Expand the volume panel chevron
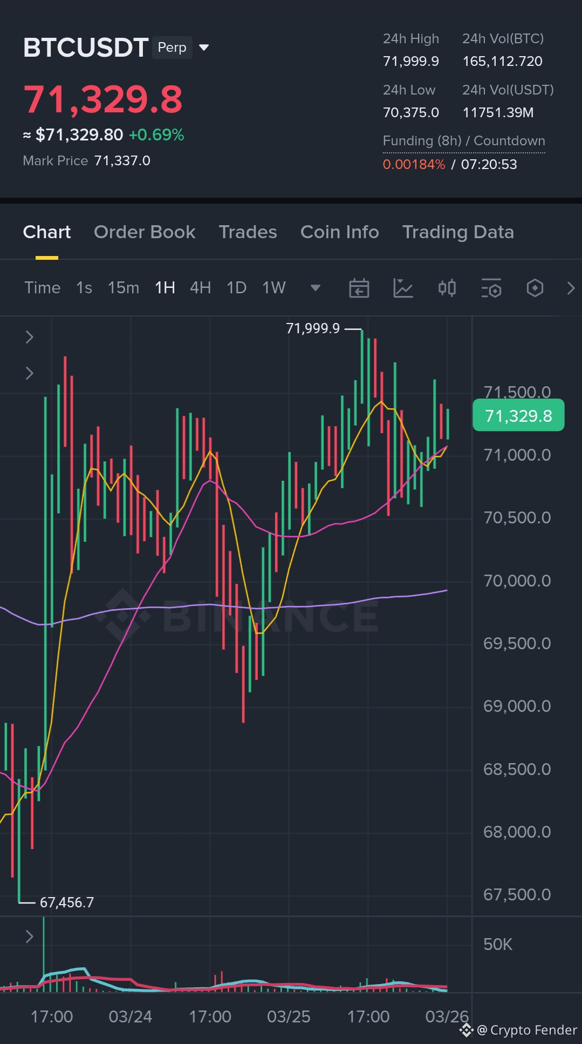The image size is (582, 1044). click(x=30, y=937)
